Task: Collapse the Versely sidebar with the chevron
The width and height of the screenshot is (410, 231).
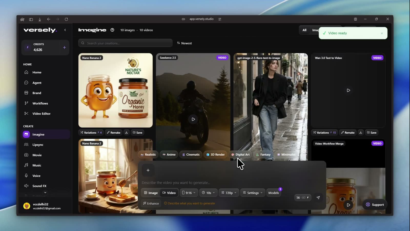Action: point(65,30)
